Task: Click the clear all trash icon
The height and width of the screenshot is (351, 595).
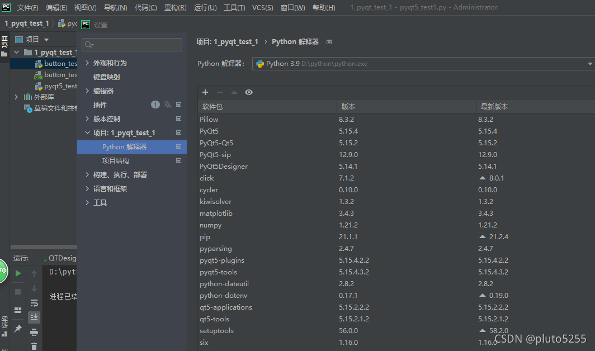Action: click(x=34, y=346)
